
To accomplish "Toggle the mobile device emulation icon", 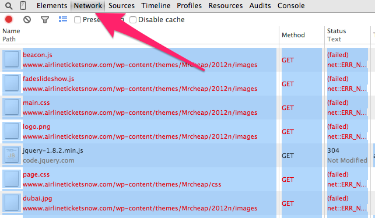I will (23, 5).
